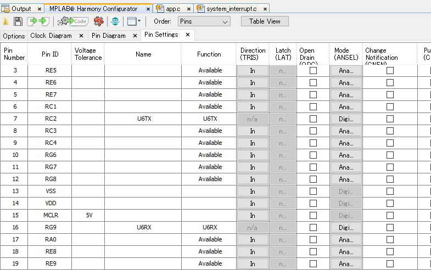Image resolution: width=431 pixels, height=270 pixels.
Task: Enable Change Notification for RG6
Action: point(390,155)
